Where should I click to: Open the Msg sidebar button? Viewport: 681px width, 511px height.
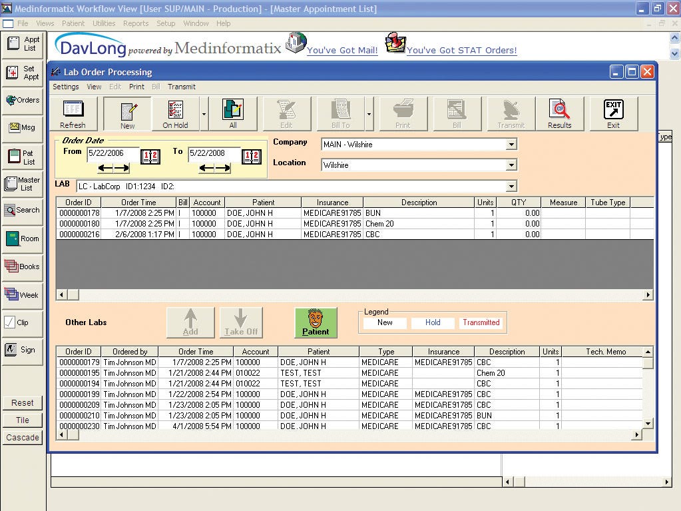click(x=23, y=128)
